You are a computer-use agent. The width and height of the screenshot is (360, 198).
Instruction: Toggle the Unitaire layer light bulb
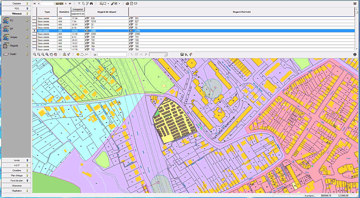pos(27,37)
